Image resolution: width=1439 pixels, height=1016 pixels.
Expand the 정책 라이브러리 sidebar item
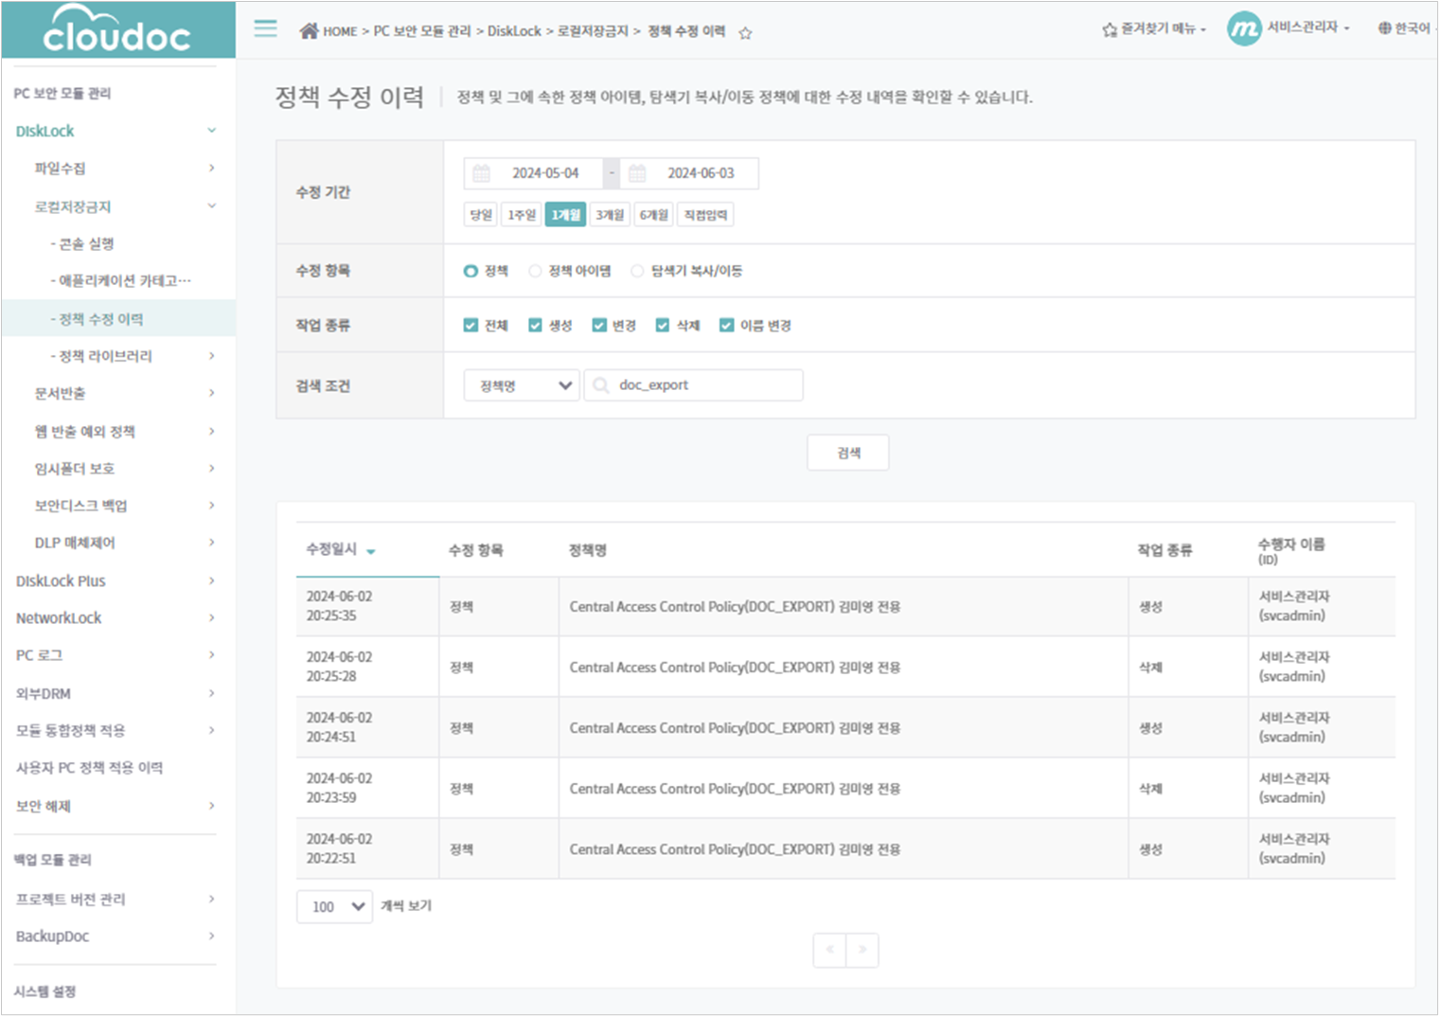pos(212,356)
